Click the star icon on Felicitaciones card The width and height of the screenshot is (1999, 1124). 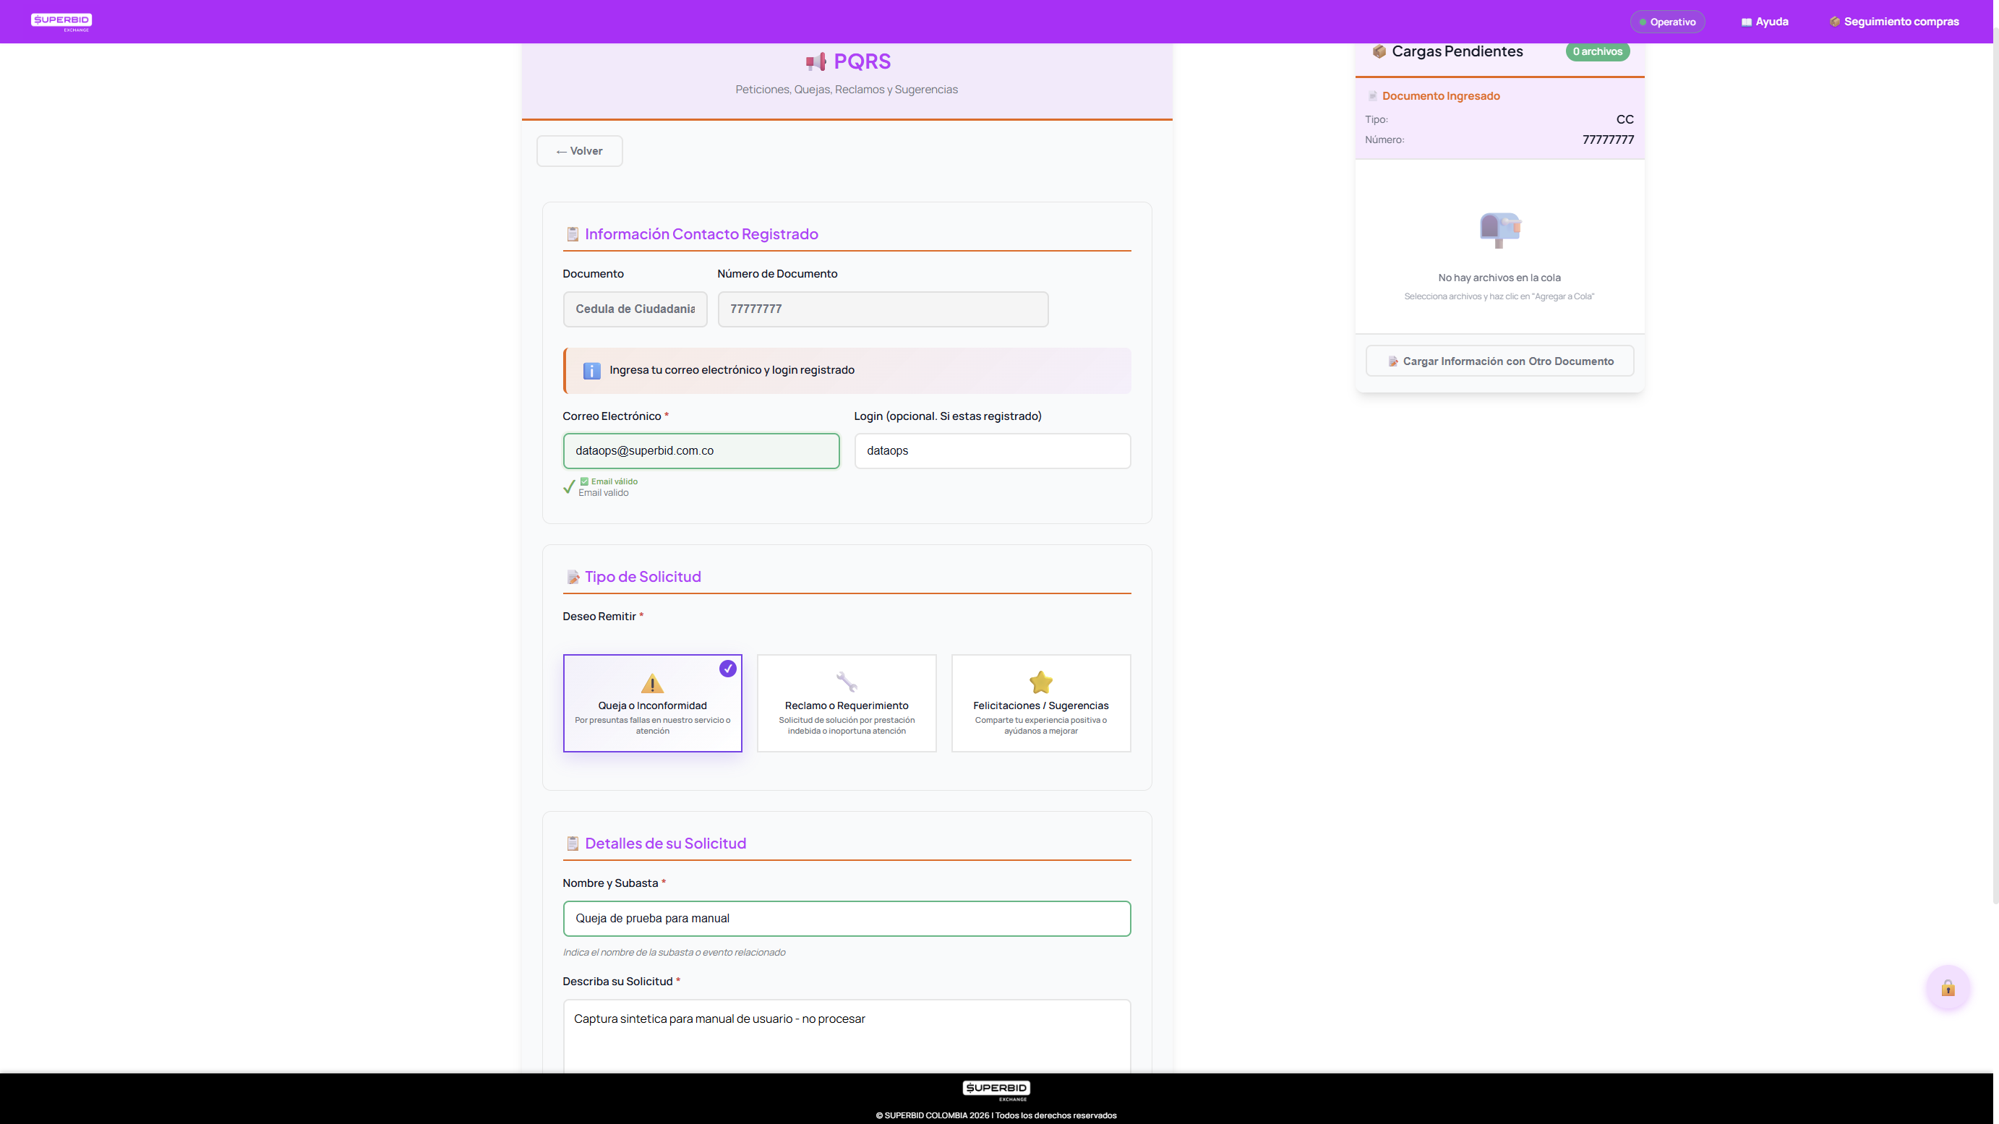click(x=1040, y=682)
